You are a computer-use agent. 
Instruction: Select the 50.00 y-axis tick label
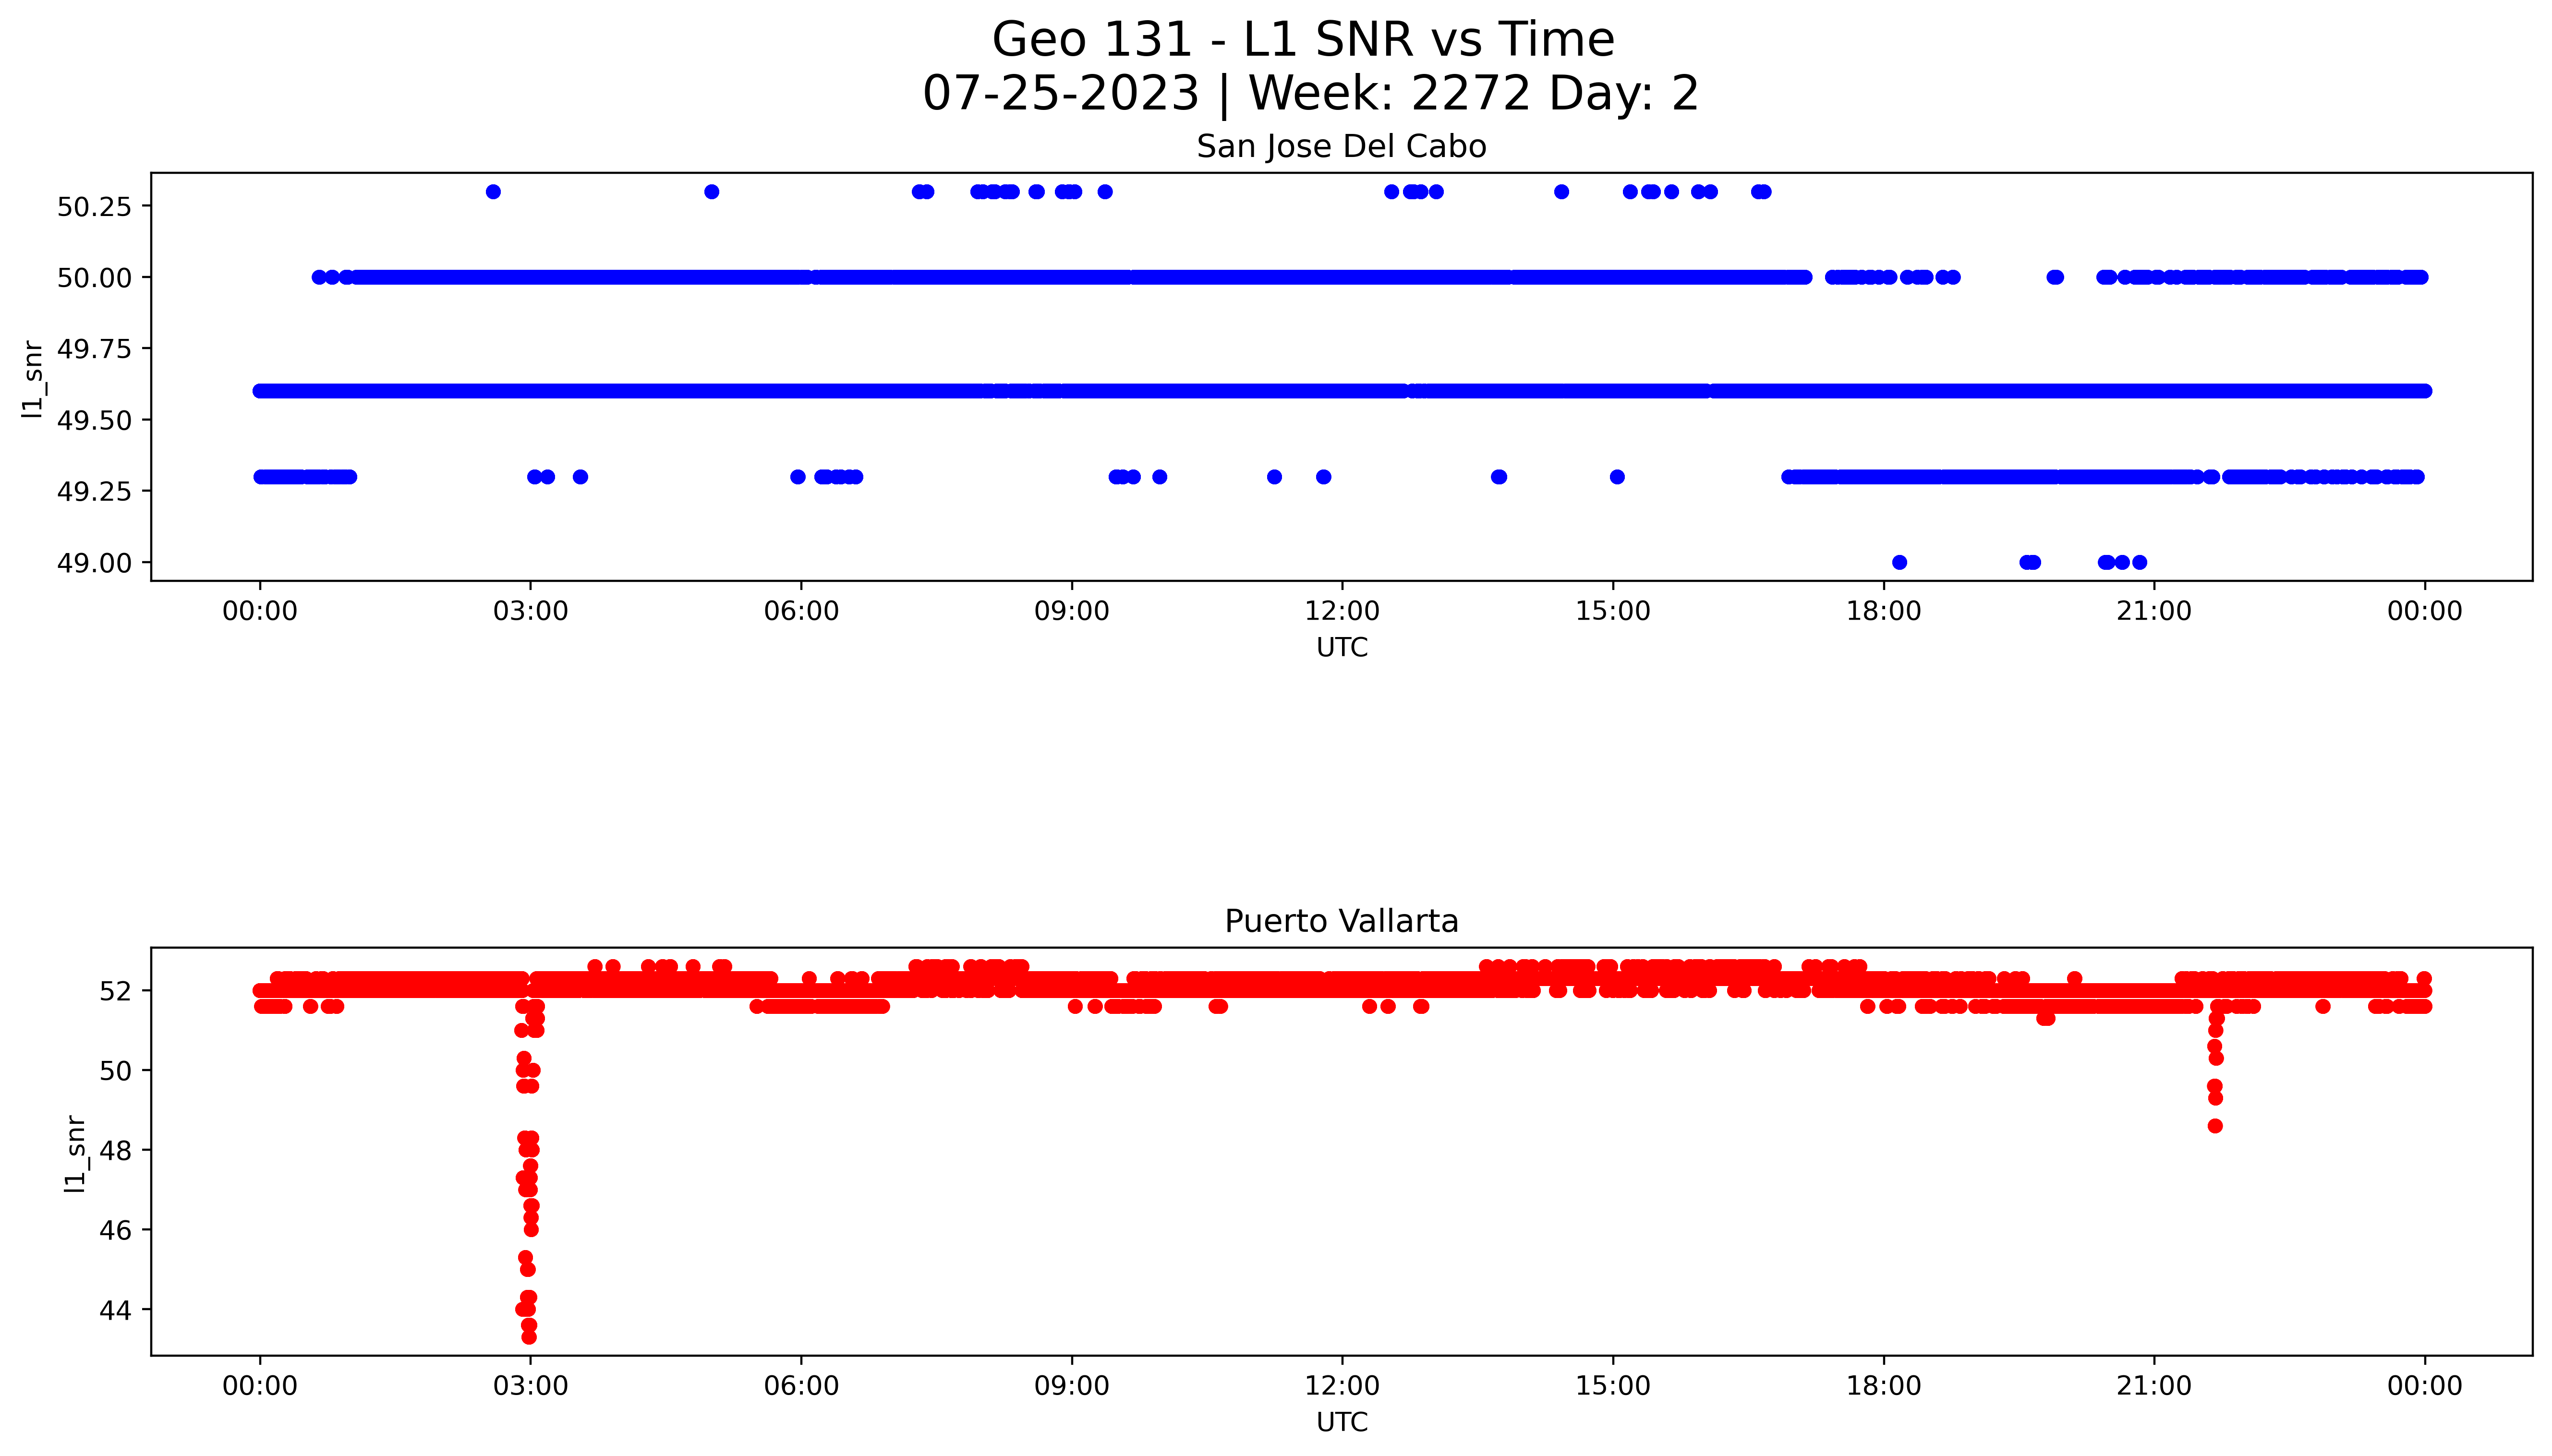click(94, 278)
